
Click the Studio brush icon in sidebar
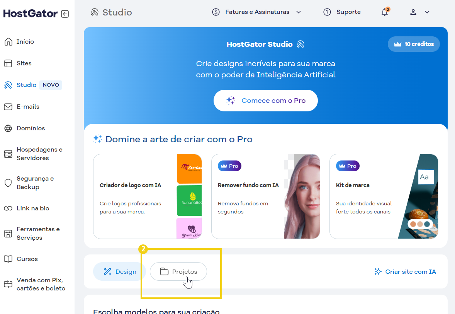tap(8, 85)
